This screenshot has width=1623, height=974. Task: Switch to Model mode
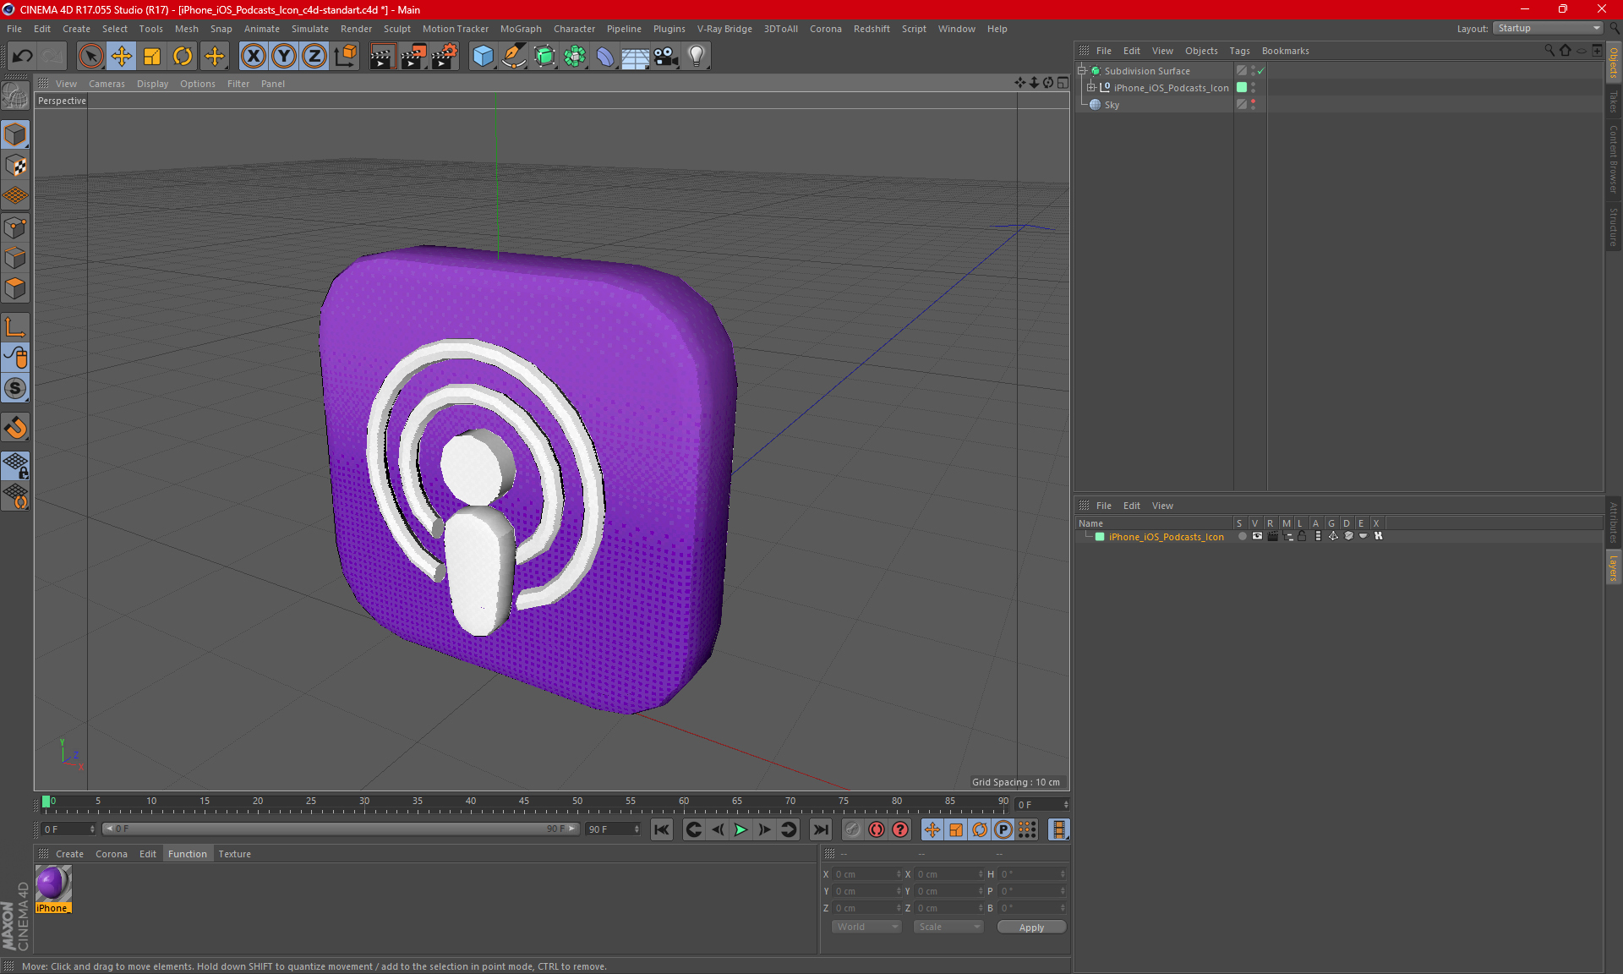15,135
